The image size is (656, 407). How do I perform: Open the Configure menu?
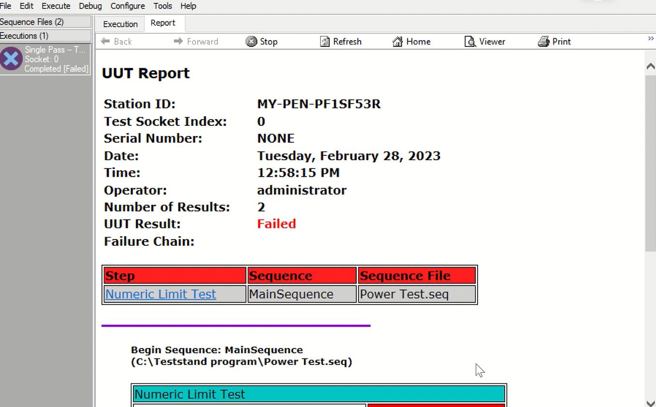coord(128,6)
